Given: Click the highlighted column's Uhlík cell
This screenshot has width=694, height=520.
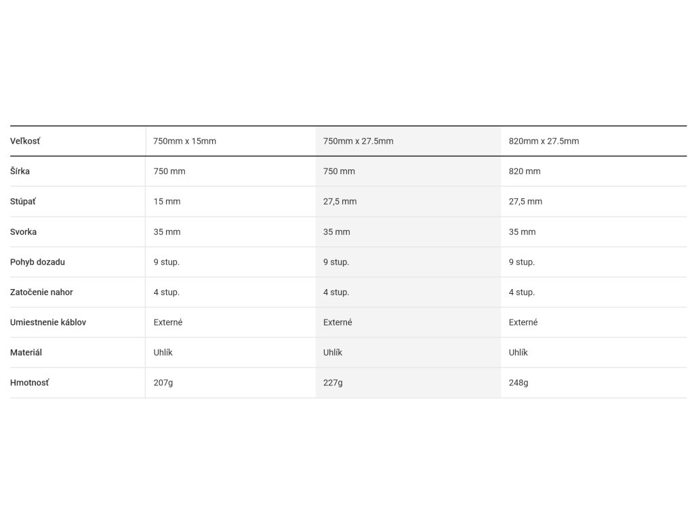Looking at the screenshot, I should click(x=333, y=353).
